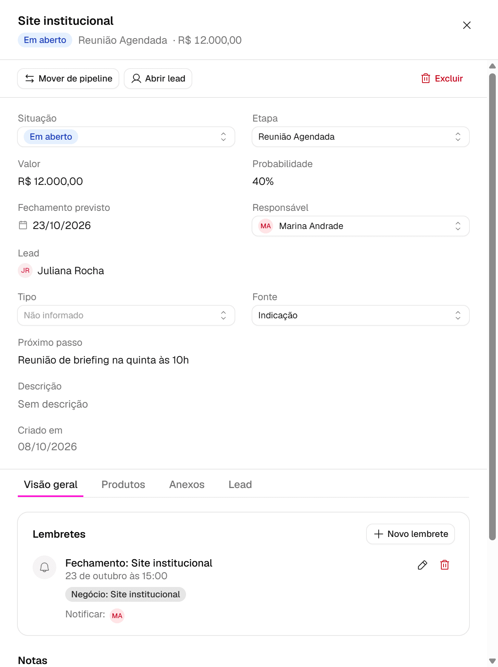Close the Site institucional panel
Viewport: 498px width, 667px height.
[467, 25]
